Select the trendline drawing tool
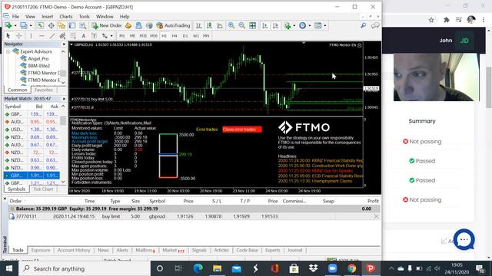The height and width of the screenshot is (276, 492). 52,36
